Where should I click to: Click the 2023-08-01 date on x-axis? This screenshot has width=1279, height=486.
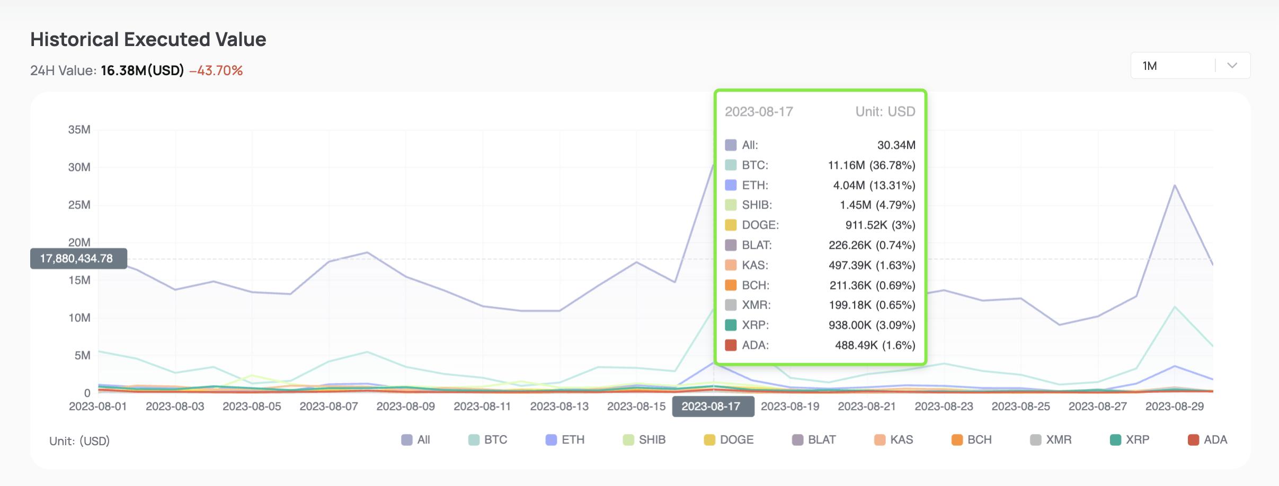(98, 407)
